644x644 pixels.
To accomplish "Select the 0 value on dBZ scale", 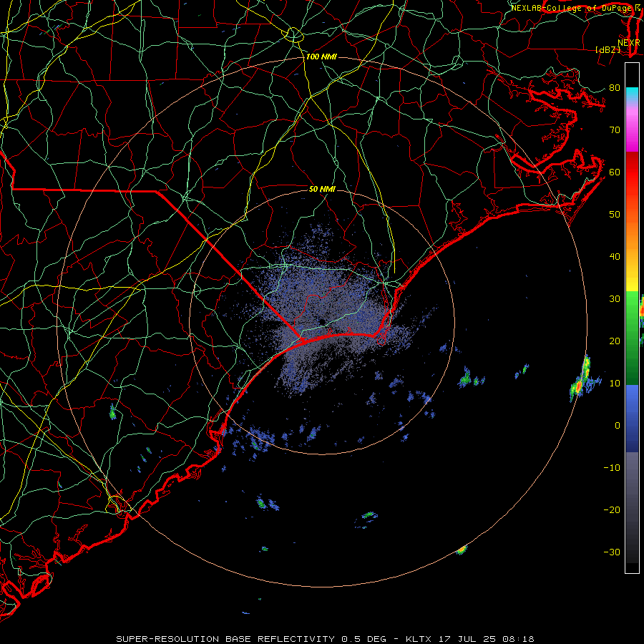I will (618, 426).
